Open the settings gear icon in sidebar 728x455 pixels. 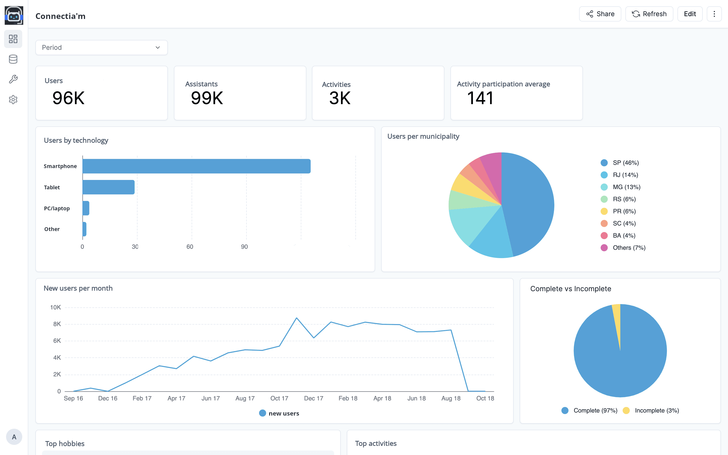tap(13, 100)
